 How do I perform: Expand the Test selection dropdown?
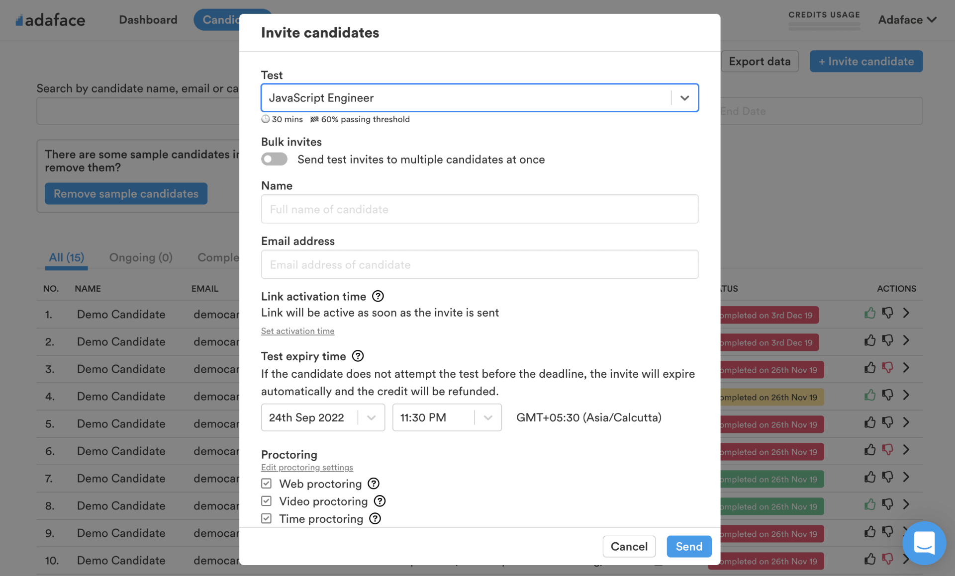tap(684, 98)
